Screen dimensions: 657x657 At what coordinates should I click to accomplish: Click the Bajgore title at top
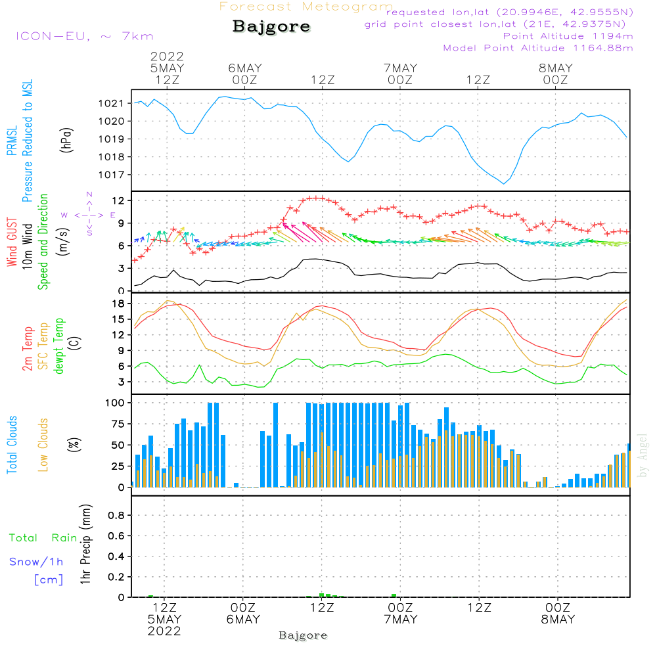click(x=271, y=27)
